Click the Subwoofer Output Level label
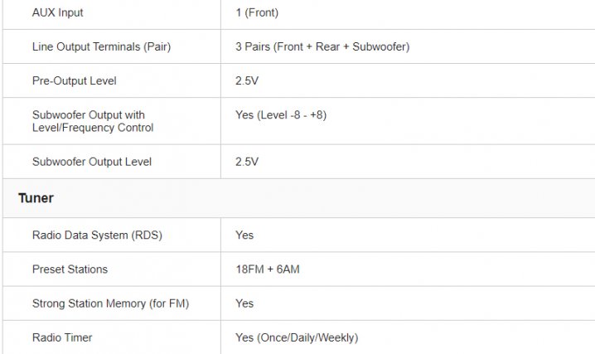The height and width of the screenshot is (354, 595). 92,162
